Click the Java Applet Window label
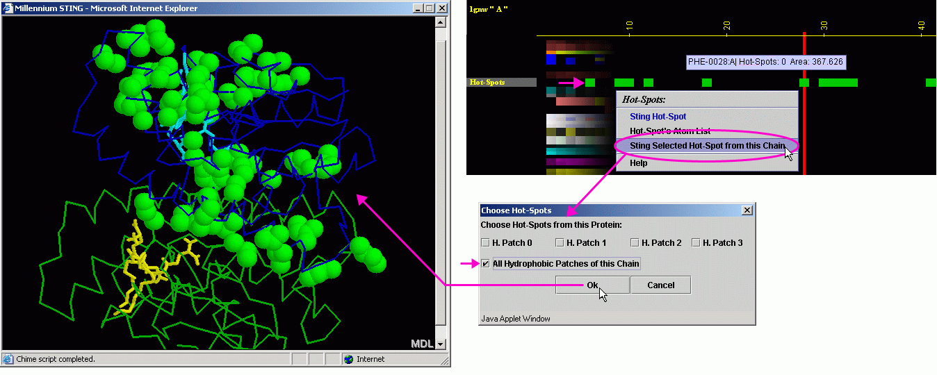This screenshot has width=937, height=375. 516,319
